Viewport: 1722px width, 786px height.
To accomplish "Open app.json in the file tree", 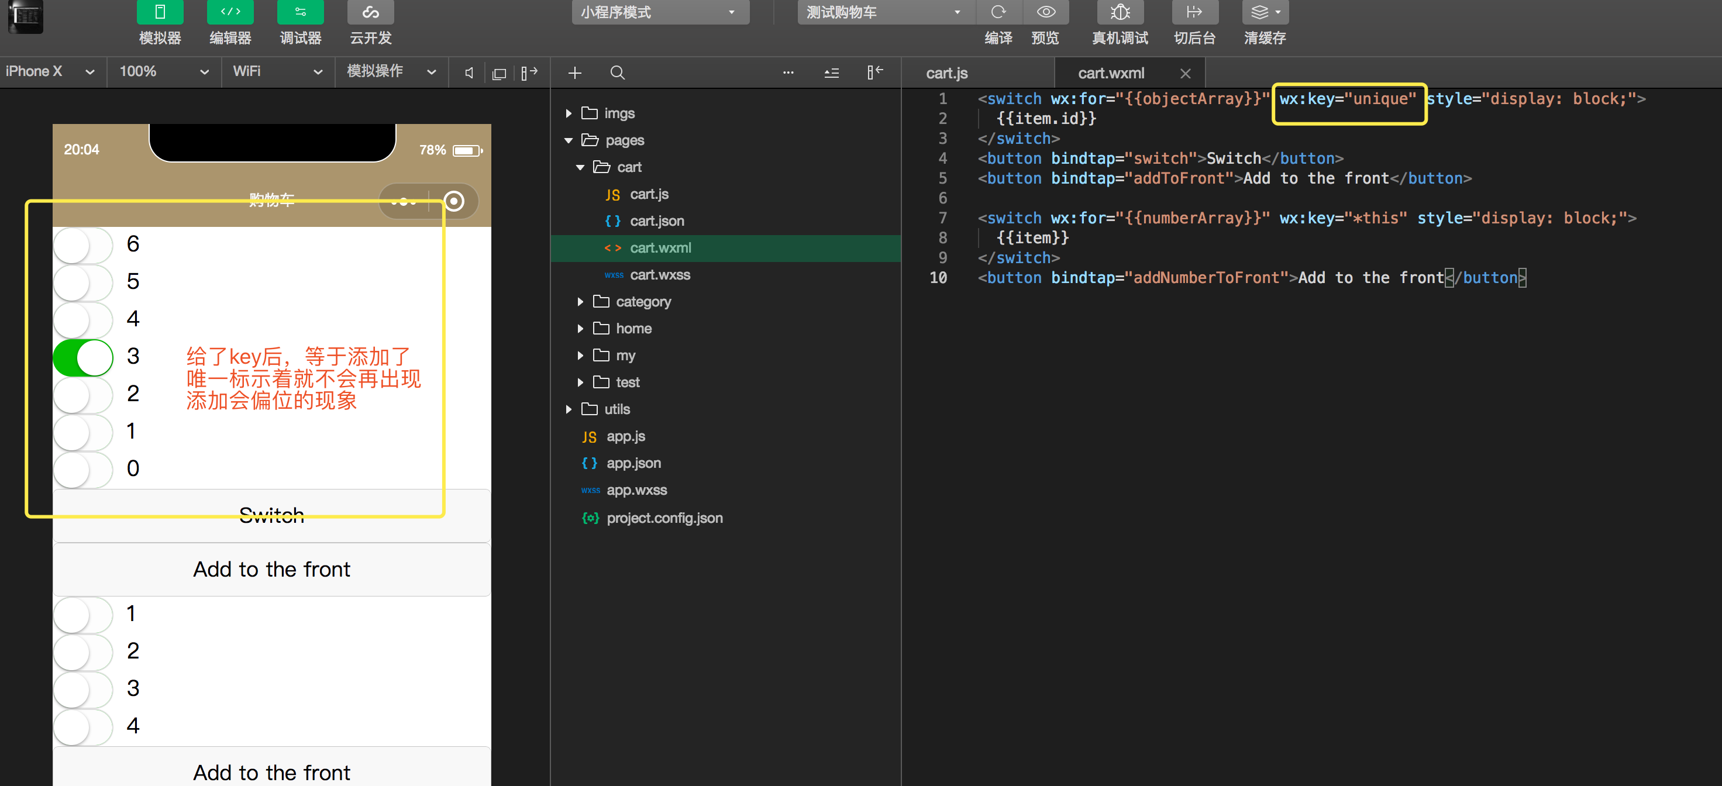I will (x=632, y=463).
